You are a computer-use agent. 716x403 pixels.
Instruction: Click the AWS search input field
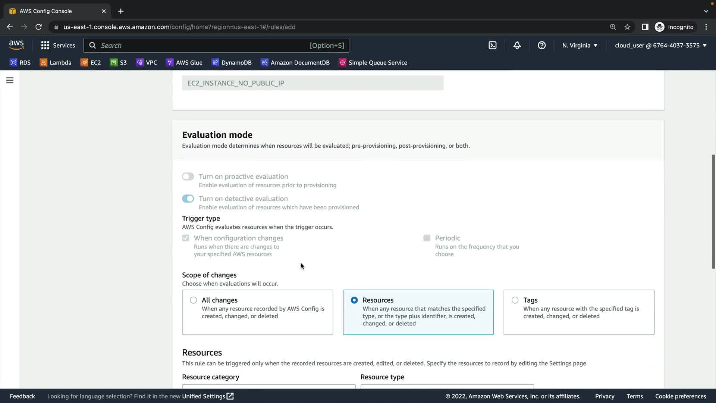pos(205,45)
